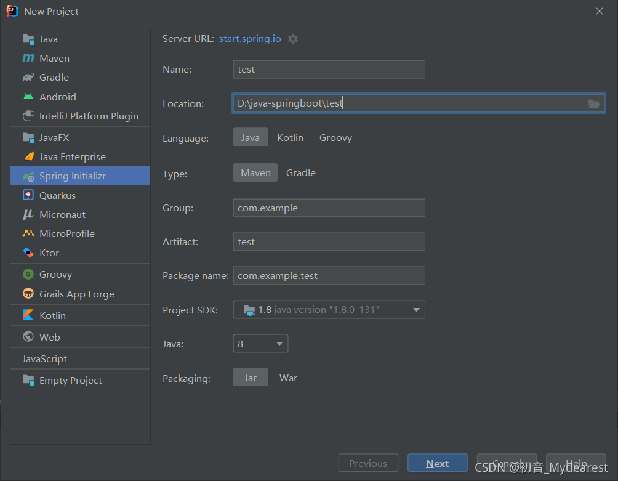The width and height of the screenshot is (618, 481).
Task: Click the Java Enterprise flame icon
Action: pyautogui.click(x=28, y=156)
